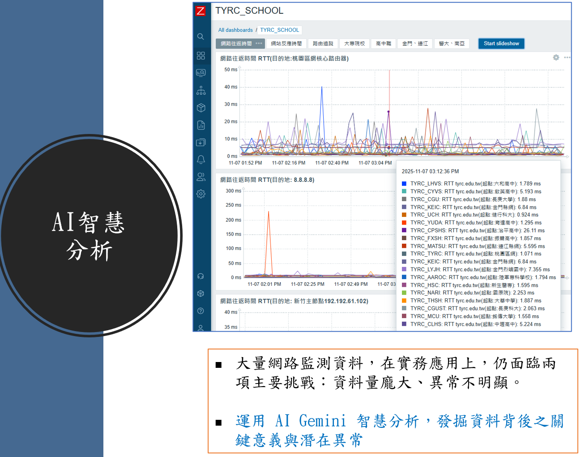Viewport: 585px width, 457px height.
Task: Click the Zabbix logo in the sidebar
Action: pos(201,11)
